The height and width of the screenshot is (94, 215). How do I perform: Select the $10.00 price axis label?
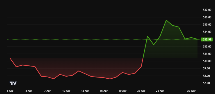coord(207,61)
